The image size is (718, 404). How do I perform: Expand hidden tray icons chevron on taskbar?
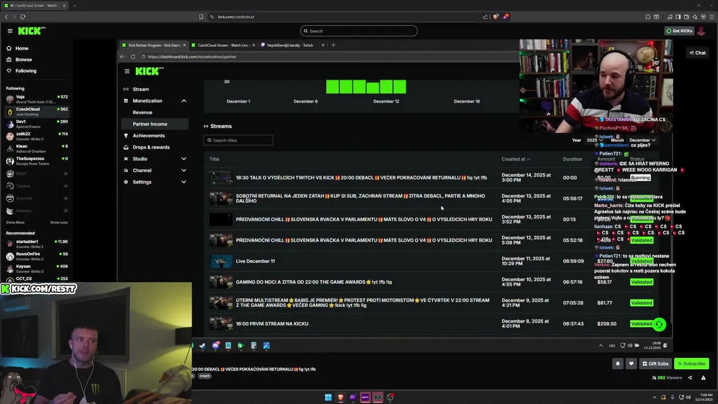[x=654, y=397]
